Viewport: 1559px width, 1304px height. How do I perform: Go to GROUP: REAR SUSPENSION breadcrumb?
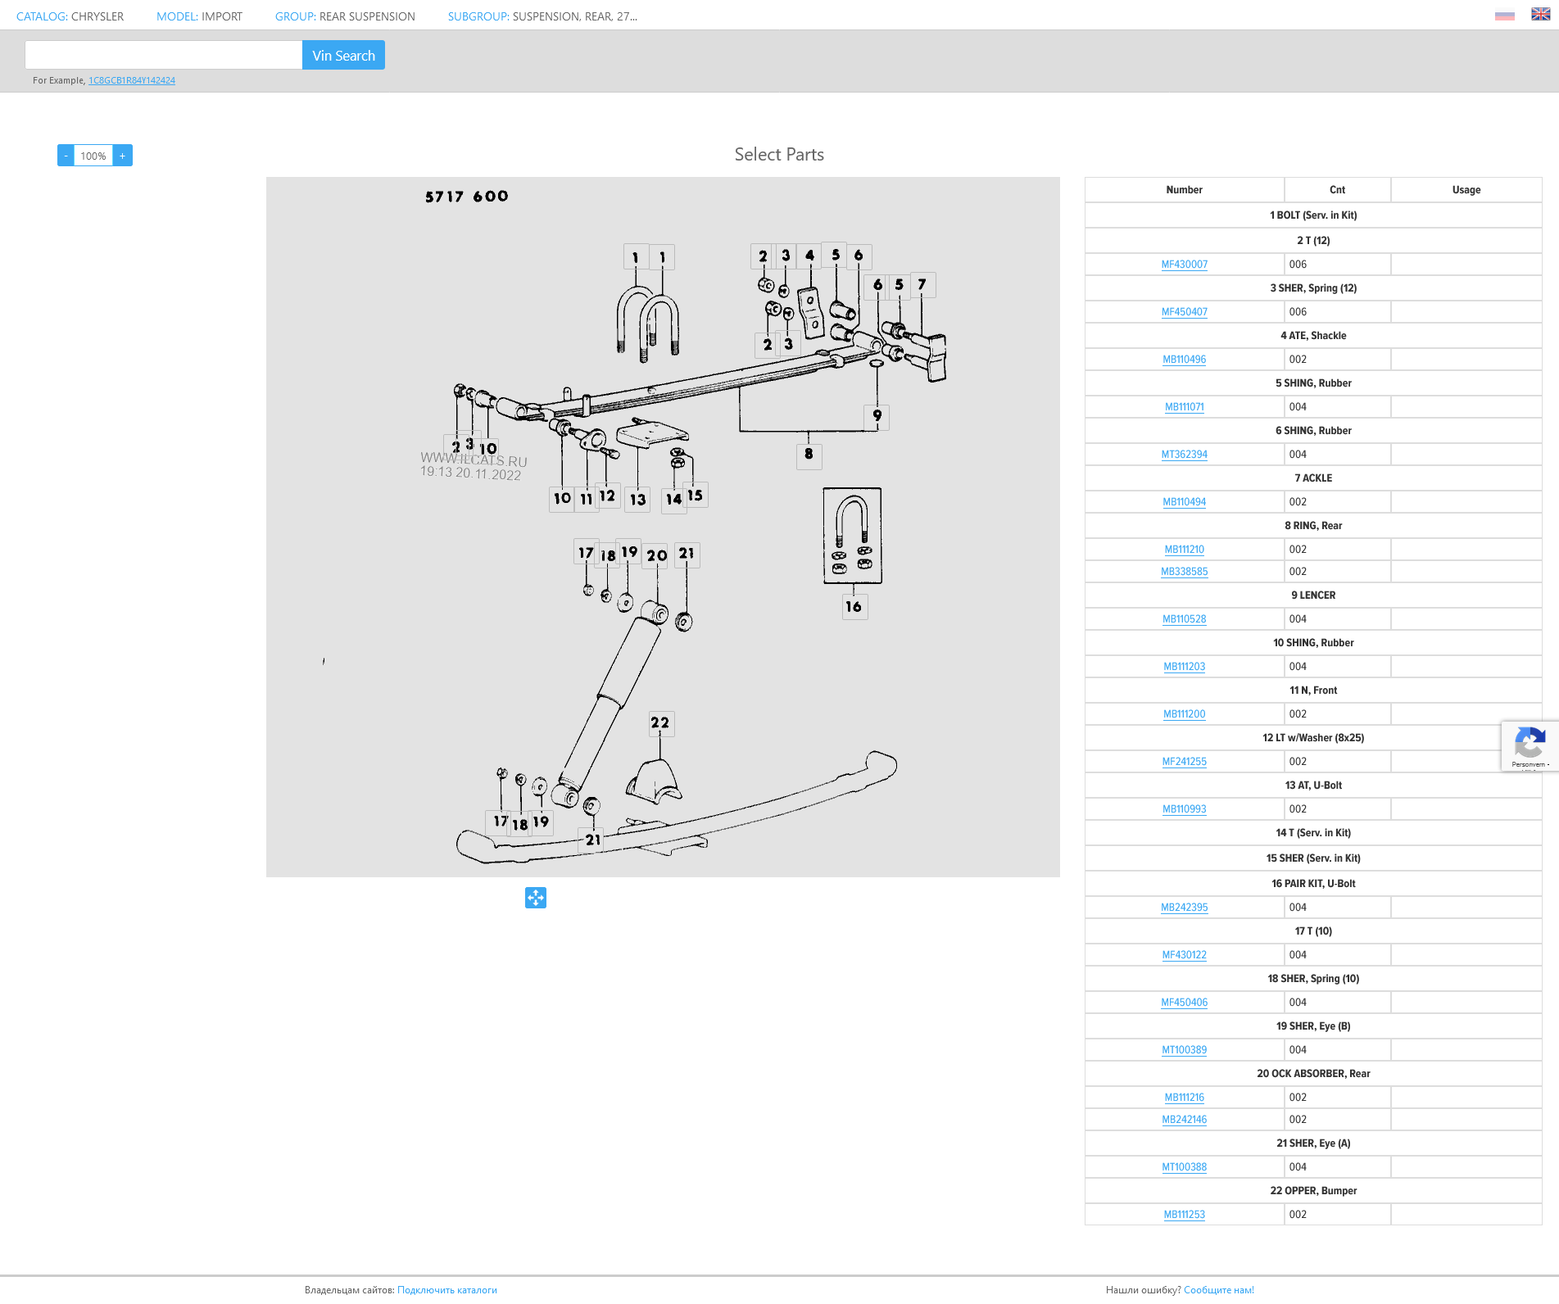click(x=345, y=16)
